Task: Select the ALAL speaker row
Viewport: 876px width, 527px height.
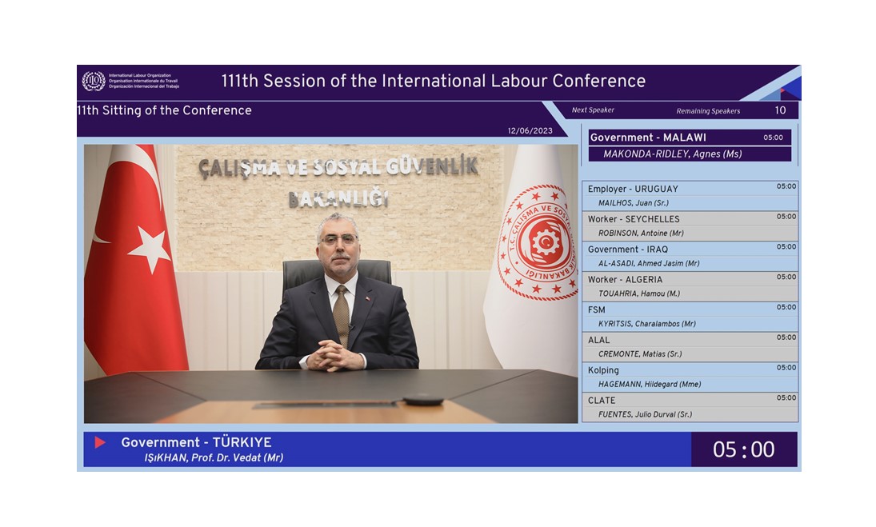Action: 689,347
